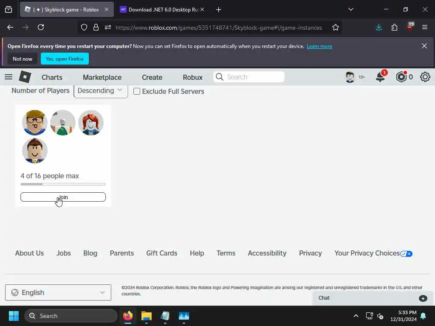Go back with the browser back arrow
Screen dimensions: 435x326
pos(10,27)
